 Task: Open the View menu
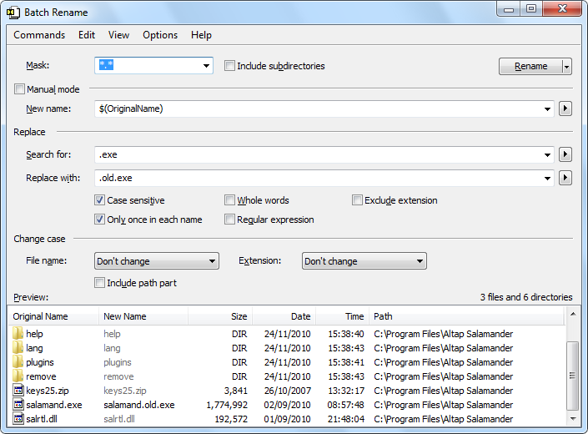coord(119,35)
